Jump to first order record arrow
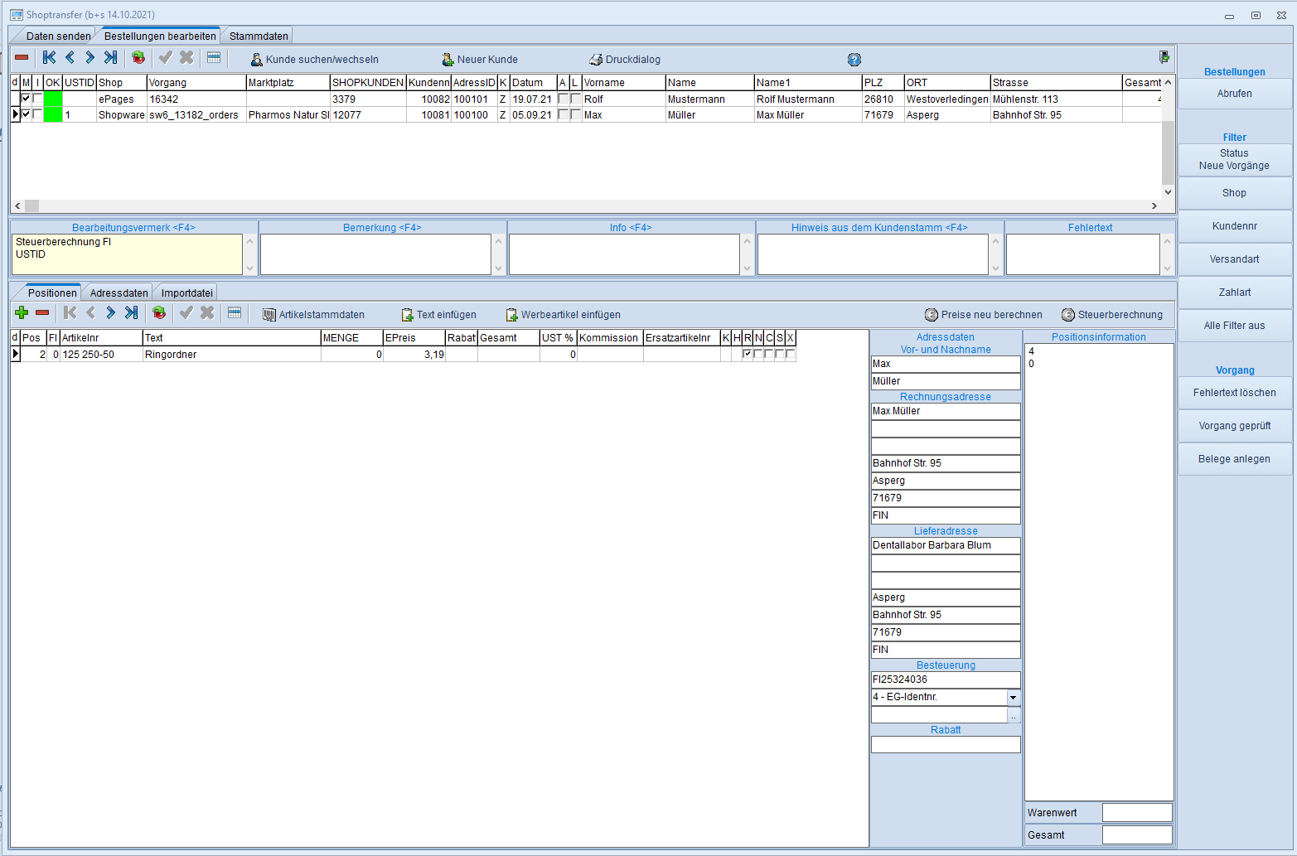 50,58
